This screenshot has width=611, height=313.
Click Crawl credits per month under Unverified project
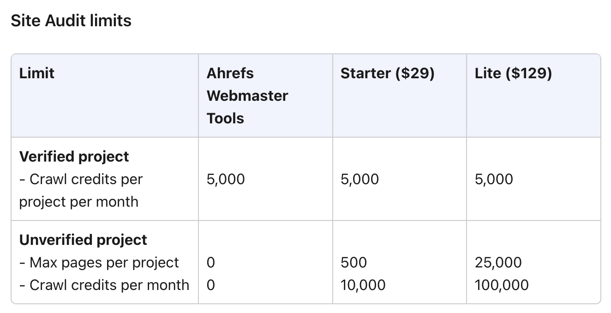coord(104,285)
